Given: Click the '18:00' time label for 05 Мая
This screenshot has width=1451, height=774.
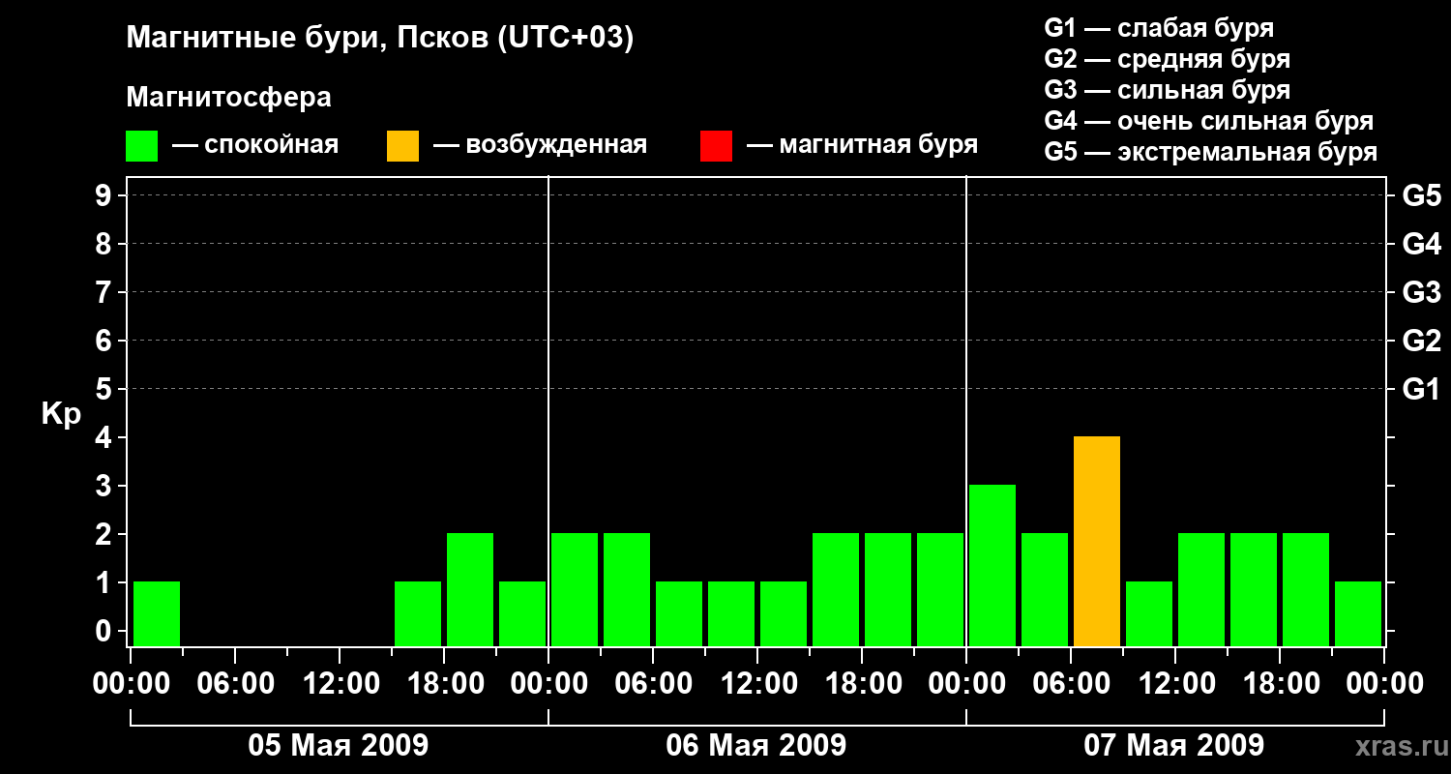Looking at the screenshot, I should pos(444,684).
